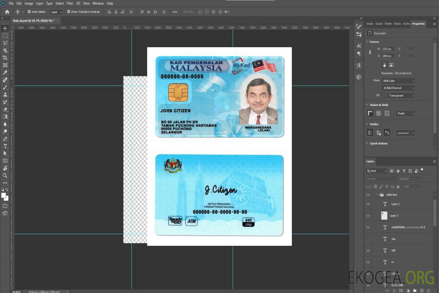Open the Image menu
The width and height of the screenshot is (439, 293).
coord(29,3)
